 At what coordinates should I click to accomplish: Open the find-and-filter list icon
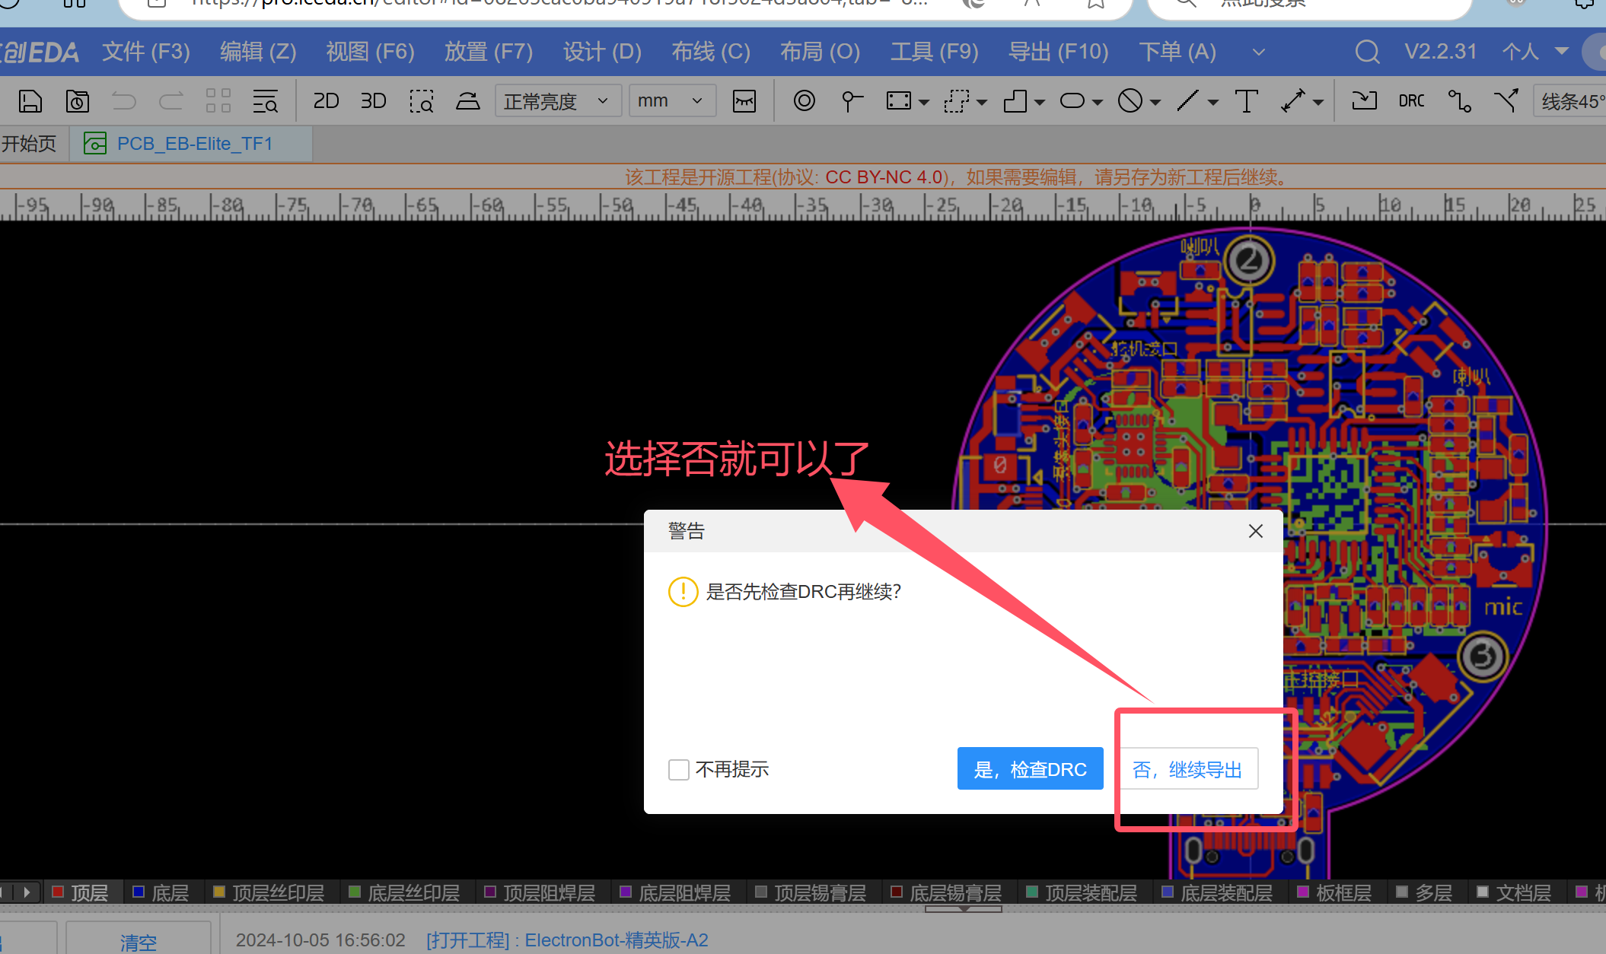[266, 101]
